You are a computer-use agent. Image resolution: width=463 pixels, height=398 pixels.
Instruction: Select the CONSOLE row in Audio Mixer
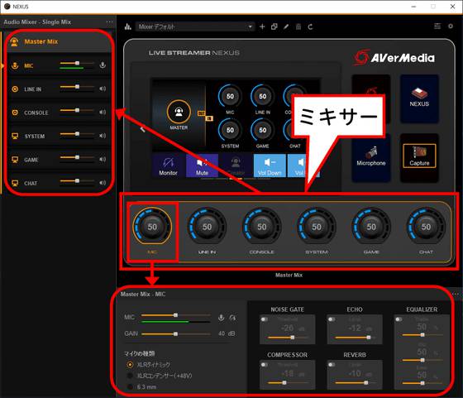coord(59,113)
